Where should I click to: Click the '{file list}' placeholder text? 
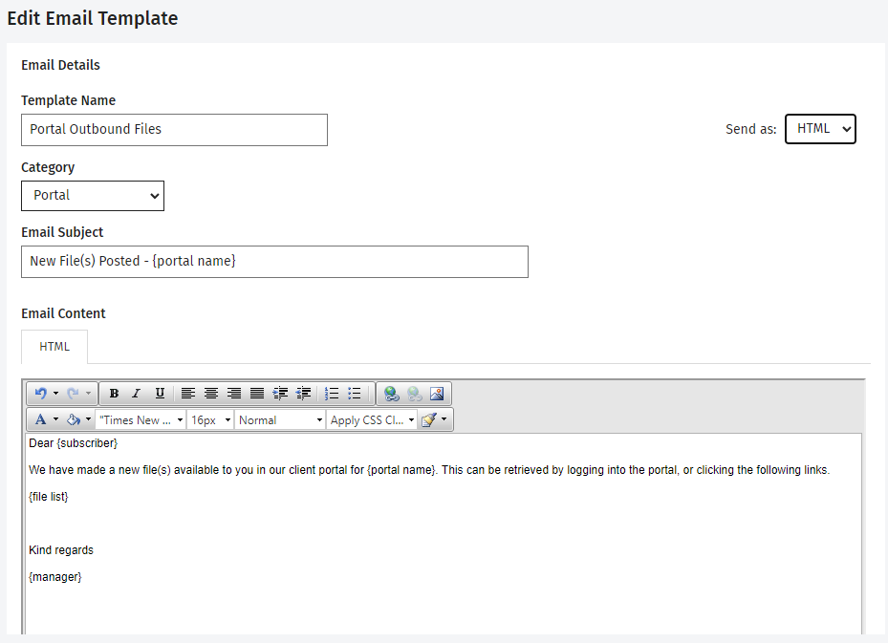(48, 497)
